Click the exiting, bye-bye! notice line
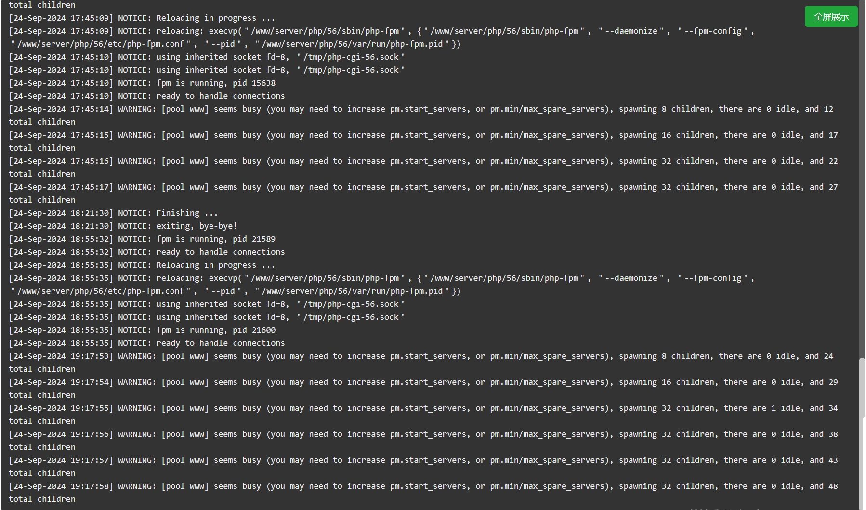 (x=123, y=226)
